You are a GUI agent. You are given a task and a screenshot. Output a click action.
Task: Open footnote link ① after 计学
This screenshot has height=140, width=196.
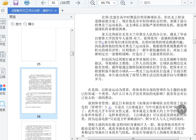click(103, 43)
